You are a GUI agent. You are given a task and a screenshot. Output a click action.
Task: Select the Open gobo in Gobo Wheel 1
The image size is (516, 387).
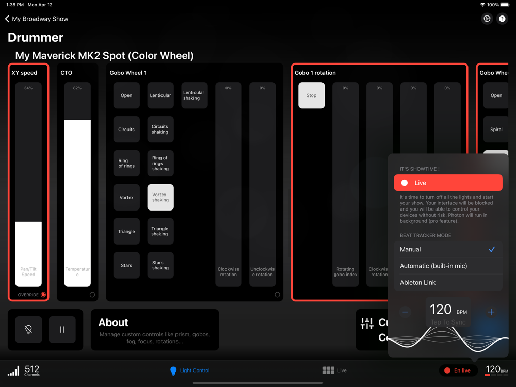pyautogui.click(x=126, y=95)
